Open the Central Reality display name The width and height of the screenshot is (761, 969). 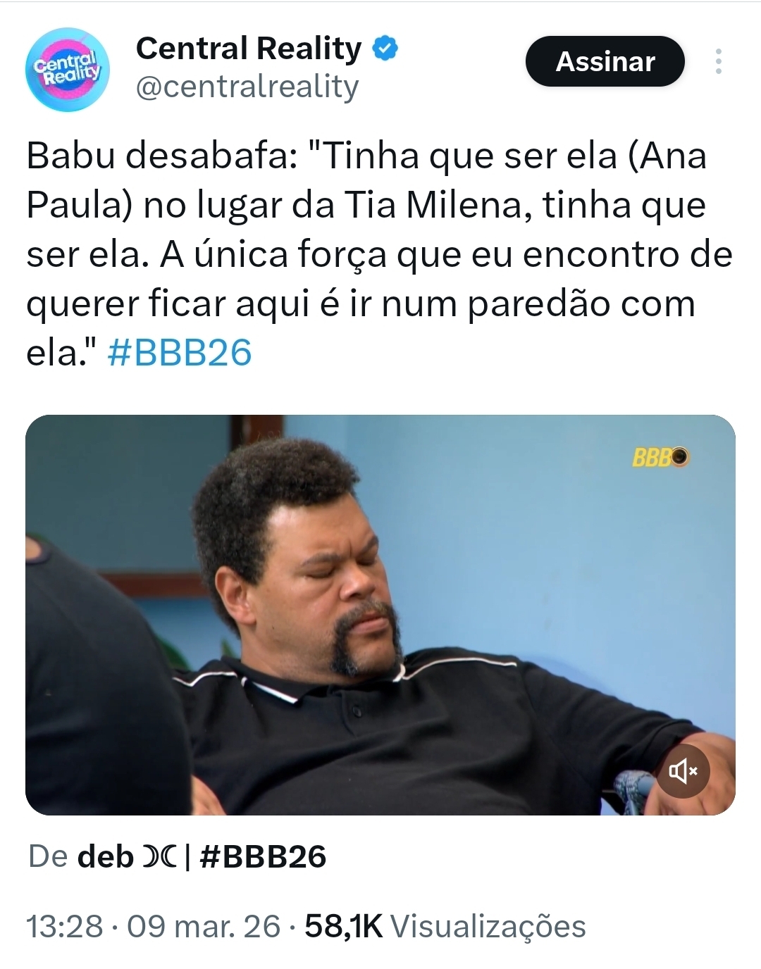tap(249, 49)
